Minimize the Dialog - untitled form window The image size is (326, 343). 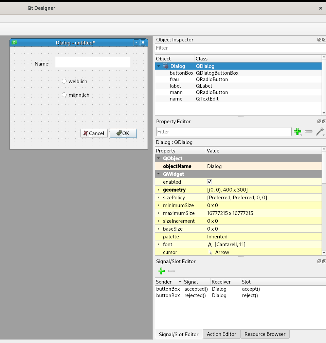(136, 42)
